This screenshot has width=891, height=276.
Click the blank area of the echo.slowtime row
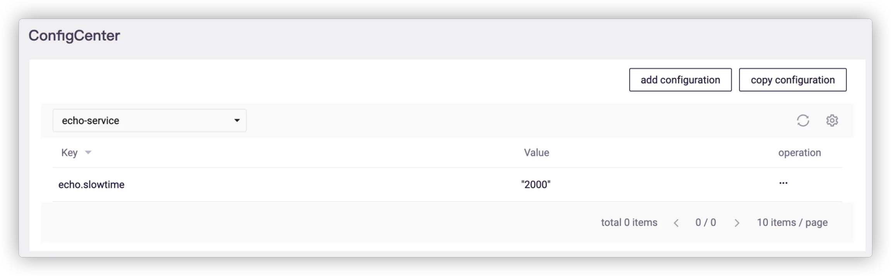[x=309, y=185]
